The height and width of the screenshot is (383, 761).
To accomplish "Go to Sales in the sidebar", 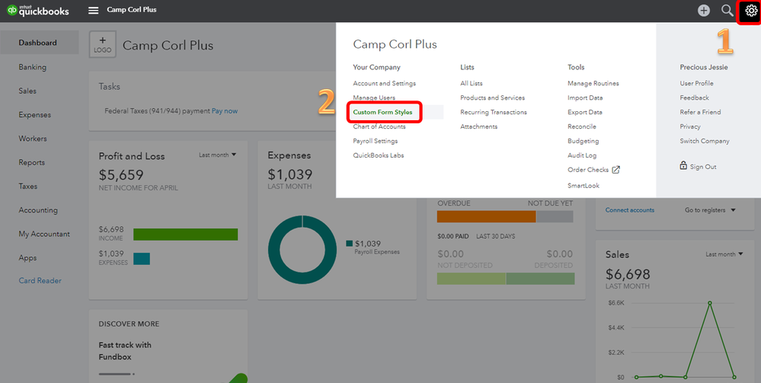I will coord(27,91).
